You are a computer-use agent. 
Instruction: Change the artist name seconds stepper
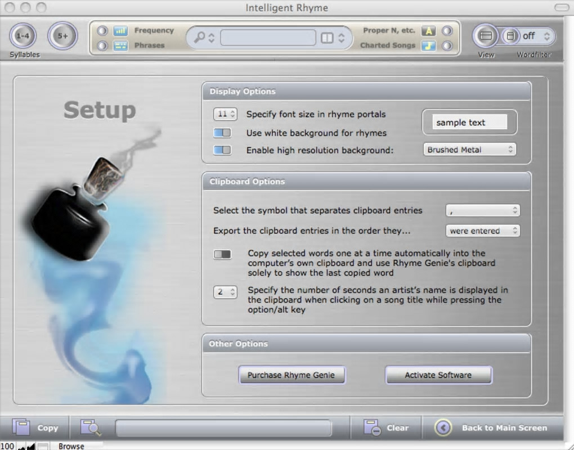(x=225, y=292)
